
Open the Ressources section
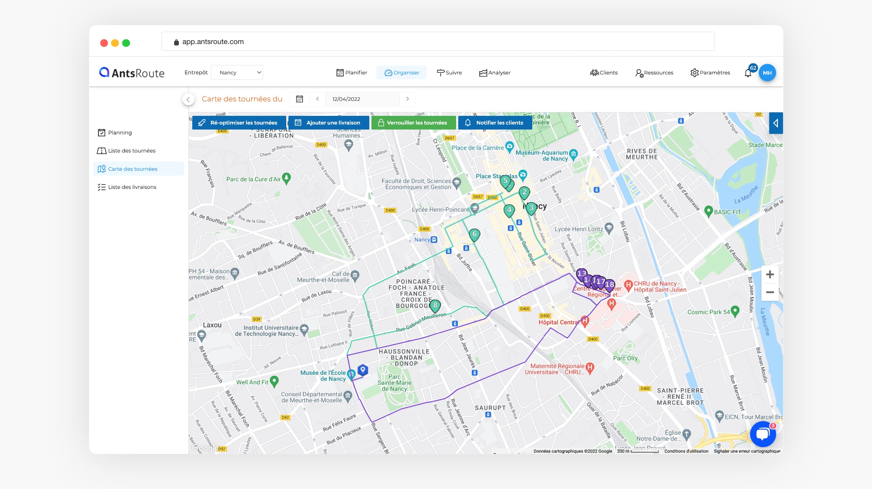654,73
